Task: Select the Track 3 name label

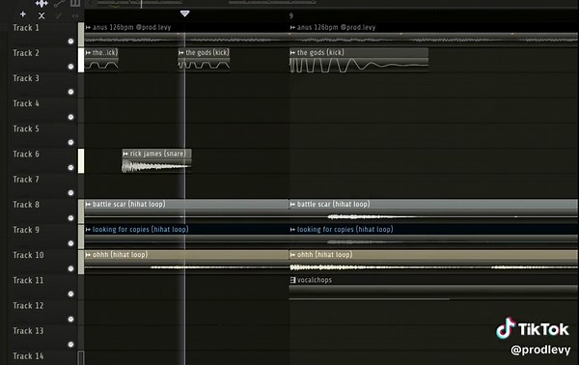Action: [26, 78]
